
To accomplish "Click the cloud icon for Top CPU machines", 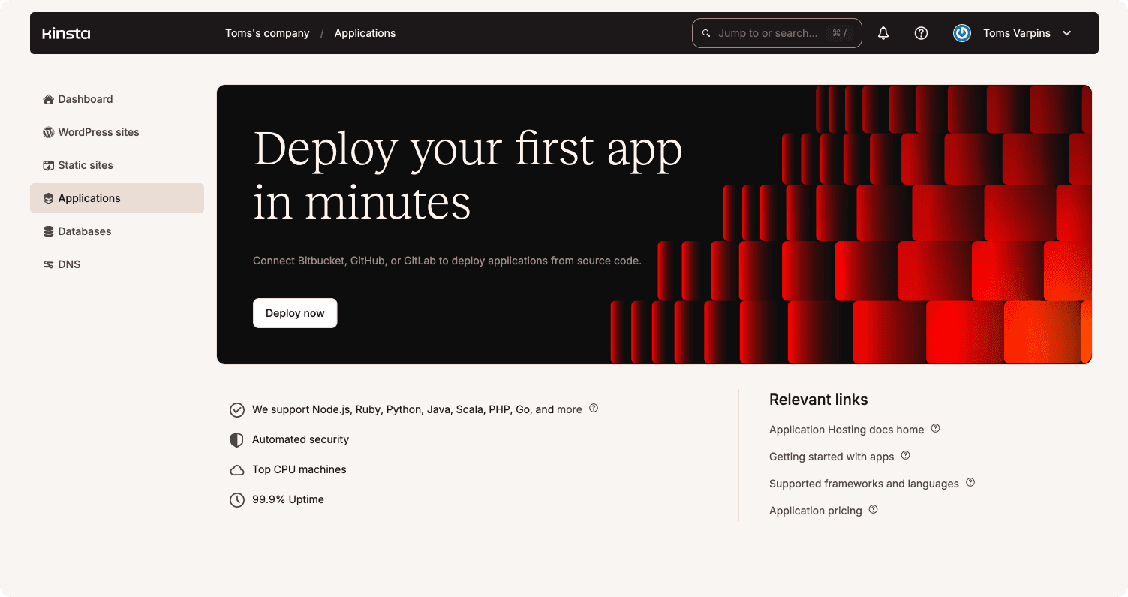I will (x=237, y=470).
